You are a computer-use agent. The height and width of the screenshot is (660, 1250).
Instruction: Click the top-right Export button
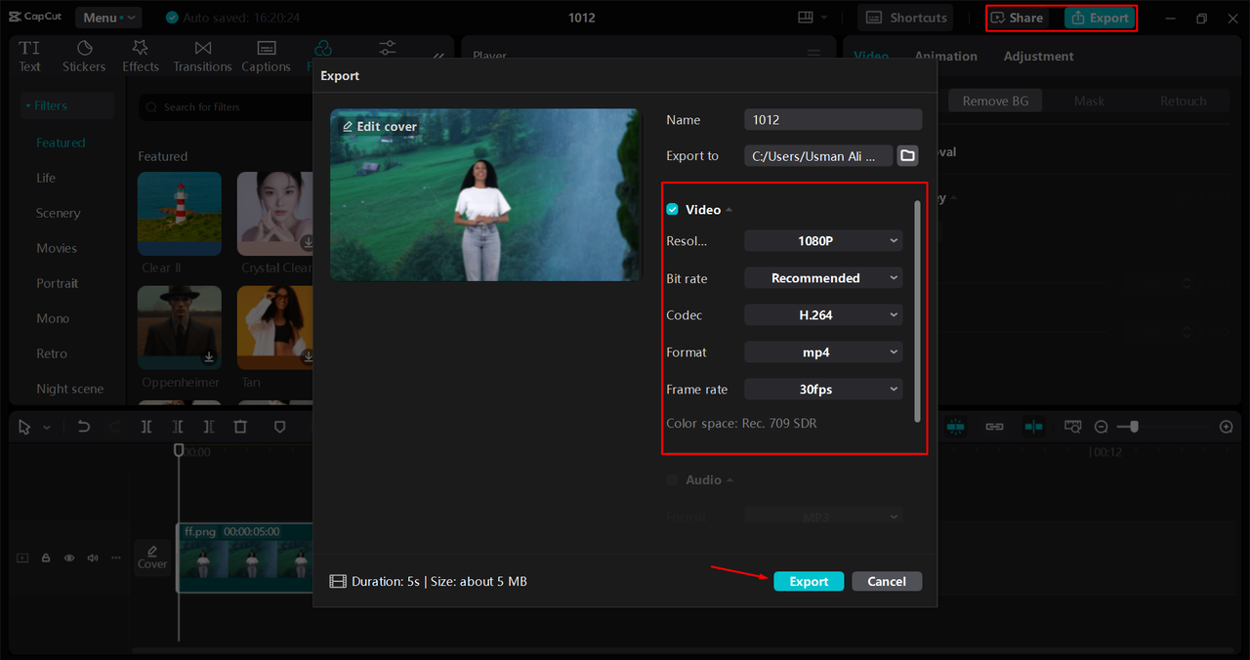1100,18
